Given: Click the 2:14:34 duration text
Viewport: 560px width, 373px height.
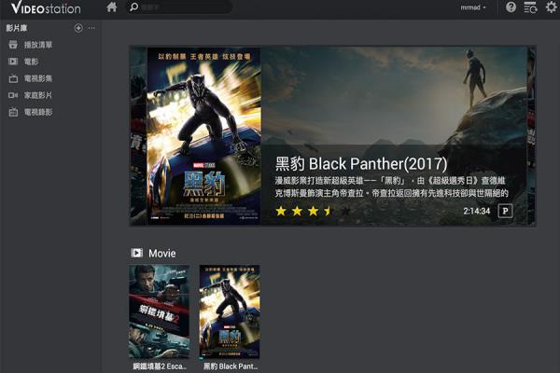Looking at the screenshot, I should [x=476, y=211].
